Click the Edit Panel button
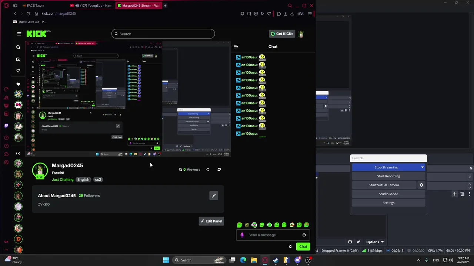This screenshot has height=266, width=474. 211,221
